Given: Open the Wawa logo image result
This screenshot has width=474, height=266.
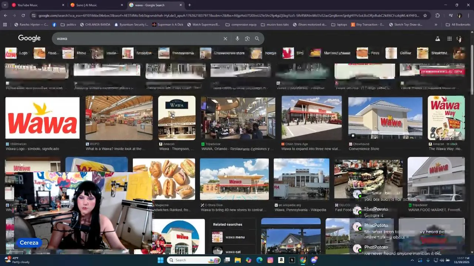Looking at the screenshot, I should (42, 118).
